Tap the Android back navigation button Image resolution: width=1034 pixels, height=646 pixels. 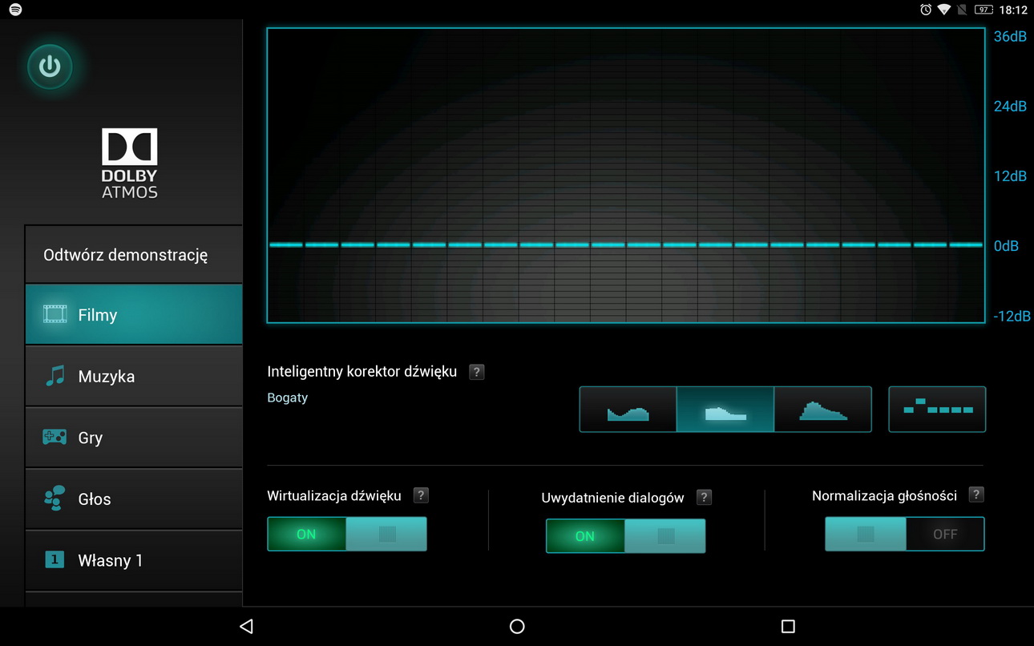click(x=246, y=626)
